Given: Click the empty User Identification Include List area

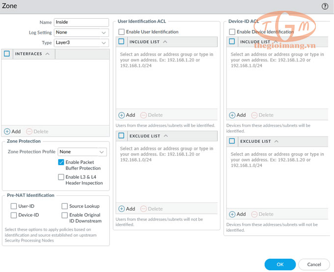Looking at the screenshot, I should [167, 78].
